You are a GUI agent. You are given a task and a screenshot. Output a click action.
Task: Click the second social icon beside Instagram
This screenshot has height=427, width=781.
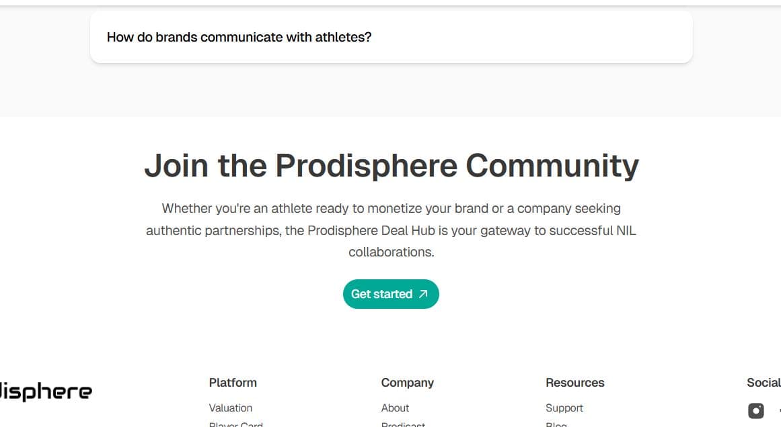(779, 410)
